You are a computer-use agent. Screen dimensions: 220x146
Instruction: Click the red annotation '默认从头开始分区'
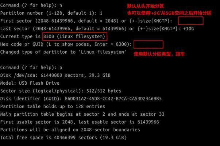point(146,6)
